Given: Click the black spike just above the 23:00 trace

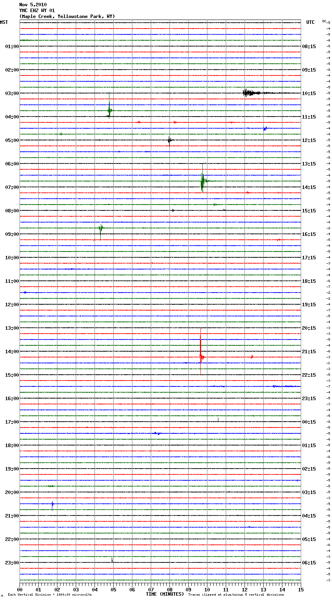Looking at the screenshot, I should pos(112,560).
